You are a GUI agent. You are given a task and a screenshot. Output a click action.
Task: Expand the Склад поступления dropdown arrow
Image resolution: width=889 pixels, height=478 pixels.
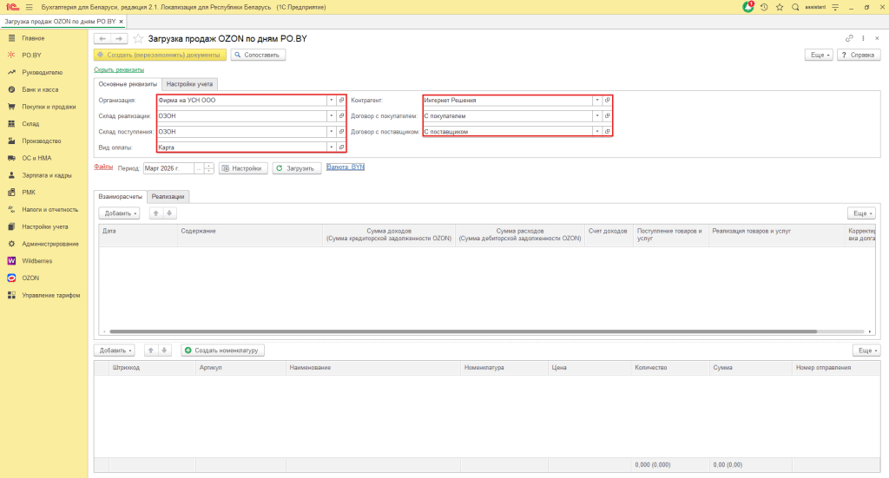click(331, 131)
